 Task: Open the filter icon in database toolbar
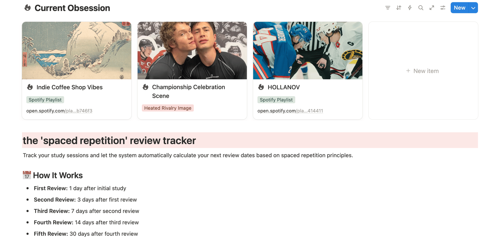point(388,8)
